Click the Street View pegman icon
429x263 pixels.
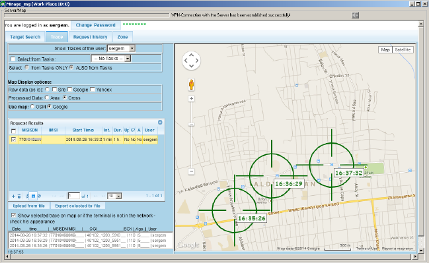[x=191, y=84]
